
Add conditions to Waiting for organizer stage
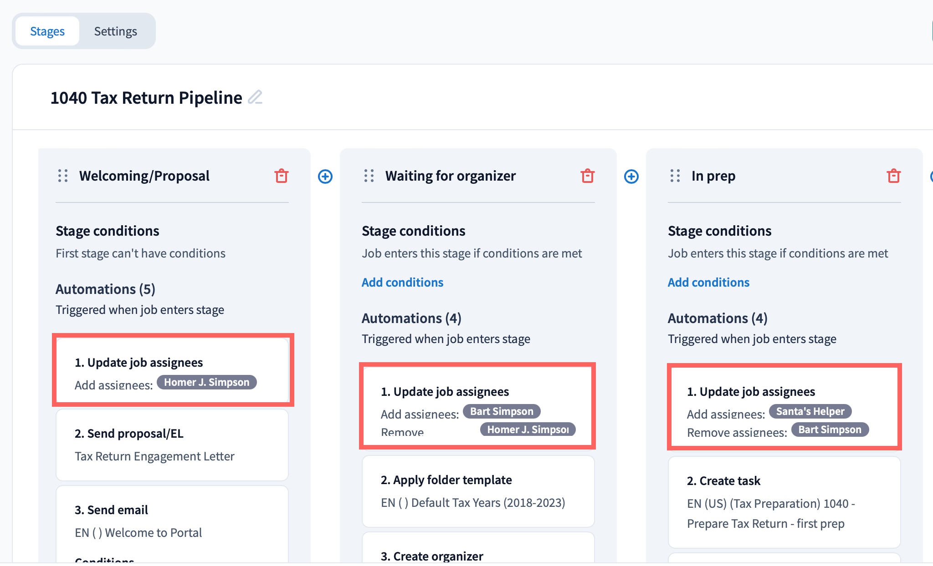(402, 283)
